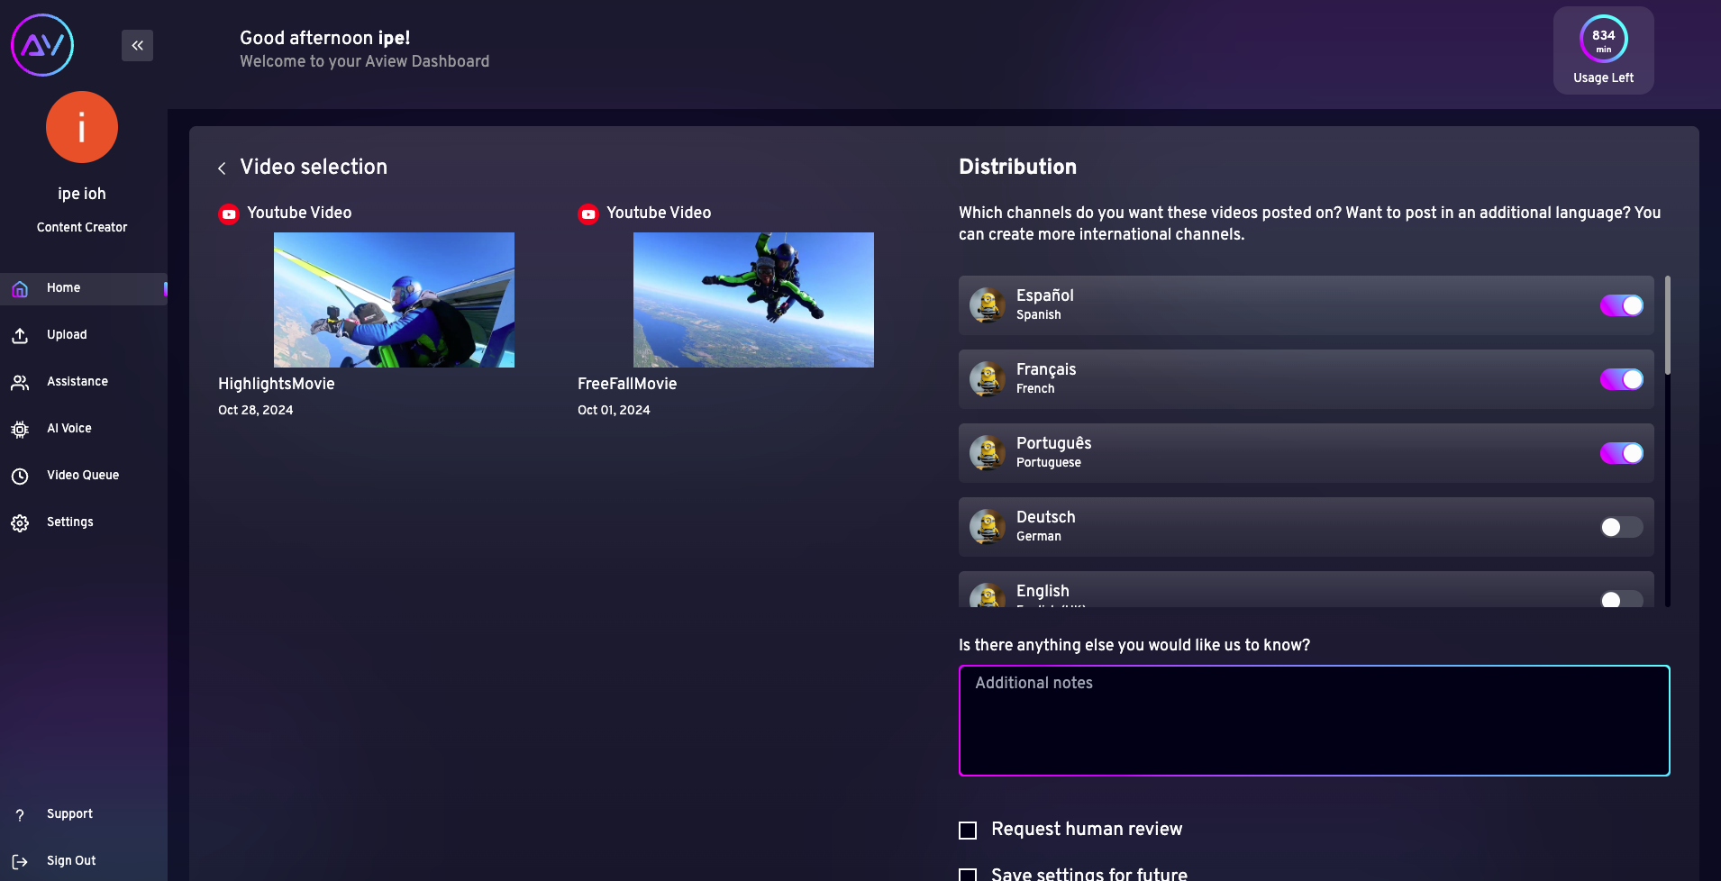The width and height of the screenshot is (1721, 881).
Task: Check Save settings for future
Action: coord(968,875)
